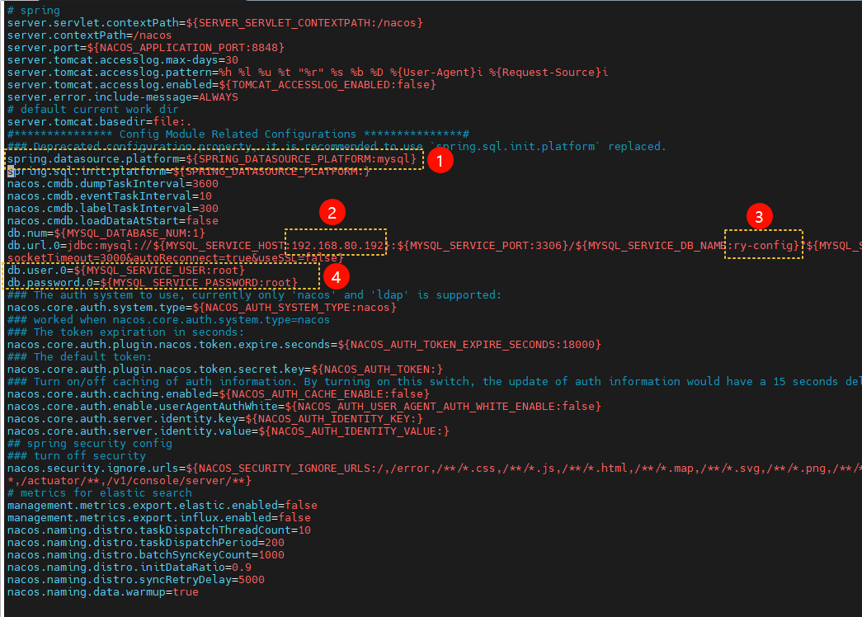Click the nacos.cmdb.labelTaskInterval=300 line
The image size is (862, 617).
coord(113,209)
